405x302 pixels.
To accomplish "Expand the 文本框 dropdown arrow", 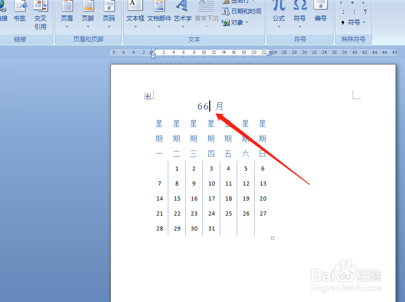I will [x=135, y=26].
